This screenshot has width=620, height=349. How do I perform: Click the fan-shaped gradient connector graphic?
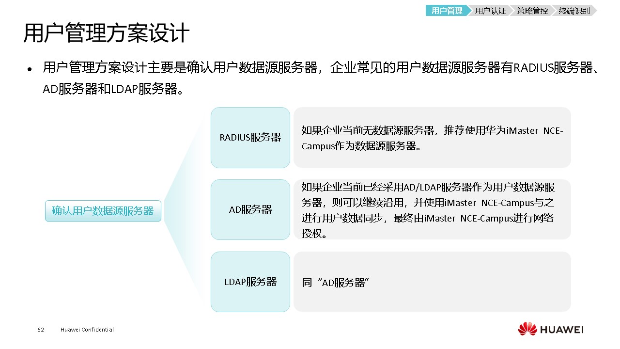click(186, 211)
